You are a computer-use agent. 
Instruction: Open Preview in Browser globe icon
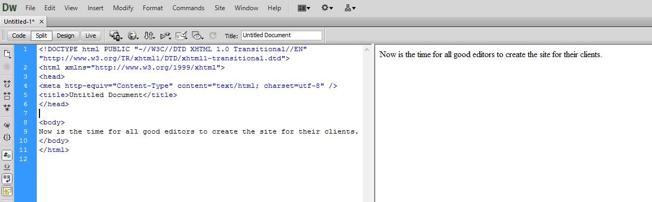pos(133,36)
